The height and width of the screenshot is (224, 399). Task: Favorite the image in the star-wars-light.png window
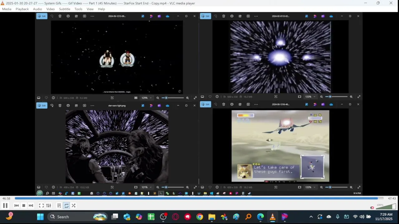pos(46,187)
